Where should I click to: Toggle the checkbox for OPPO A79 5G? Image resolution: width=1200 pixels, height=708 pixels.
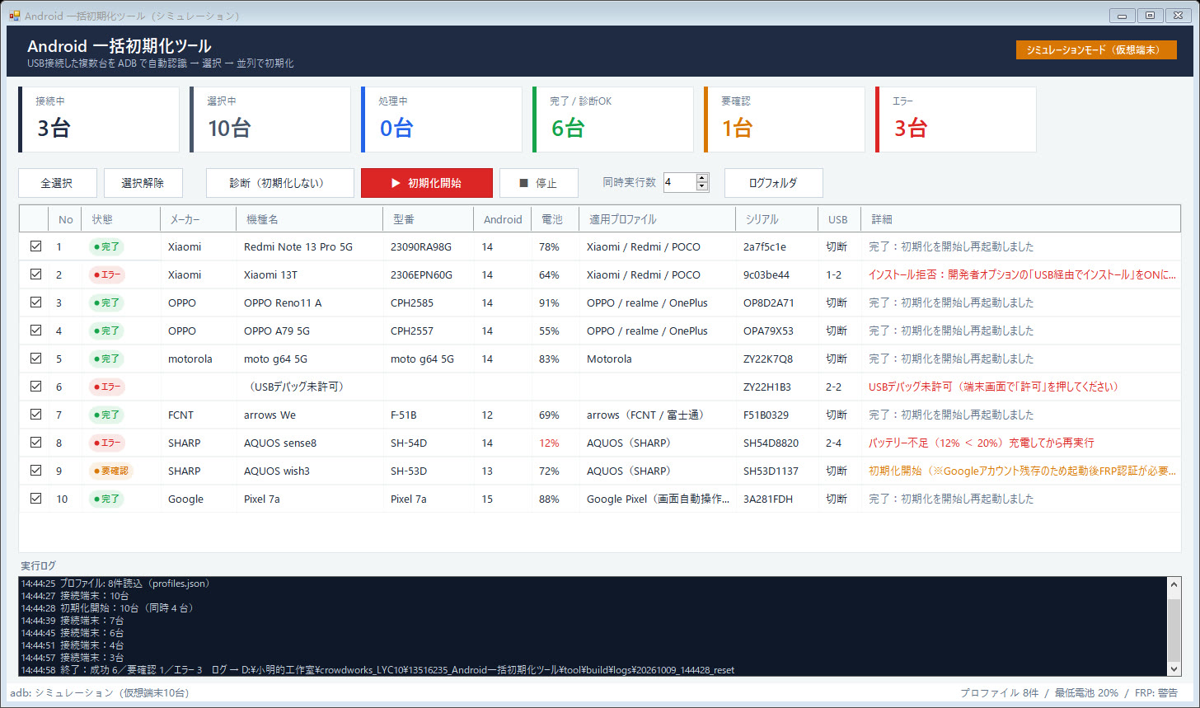point(35,331)
